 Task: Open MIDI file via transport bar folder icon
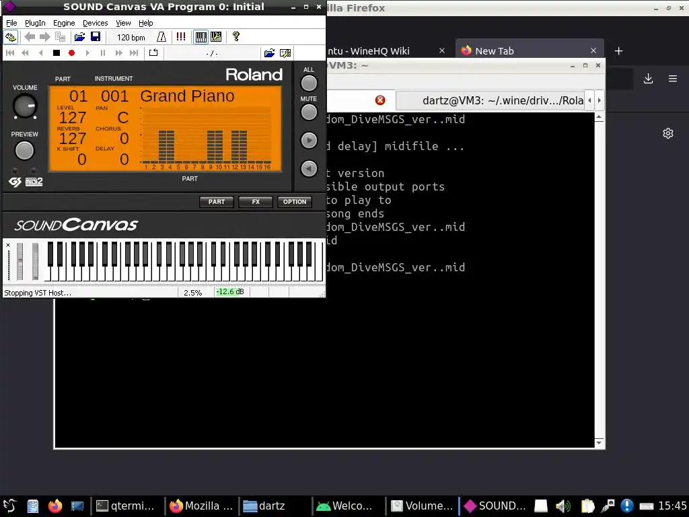click(x=269, y=53)
